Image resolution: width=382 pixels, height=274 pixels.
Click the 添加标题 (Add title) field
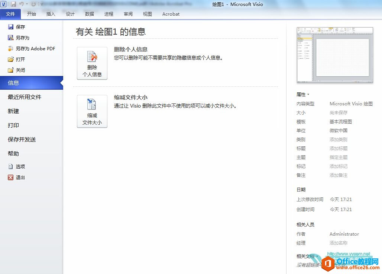338,148
